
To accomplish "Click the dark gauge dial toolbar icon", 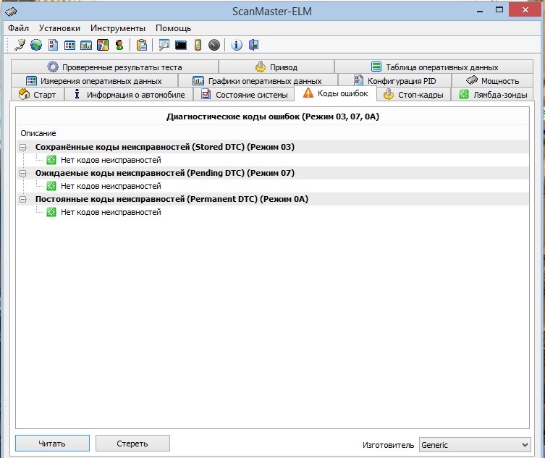I will tap(214, 45).
